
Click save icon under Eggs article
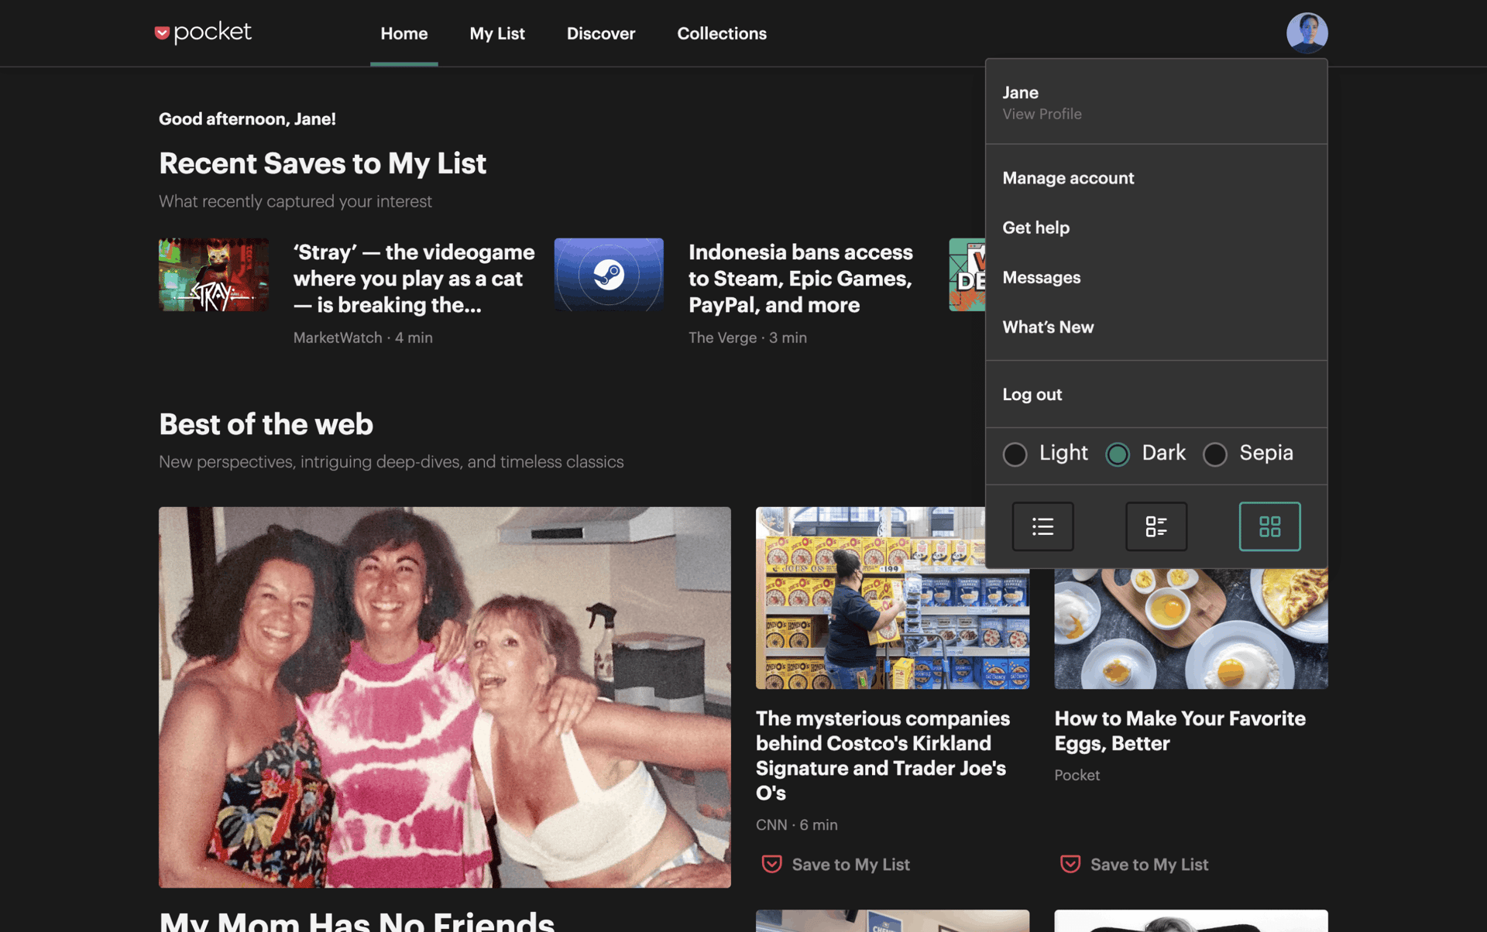tap(1070, 864)
